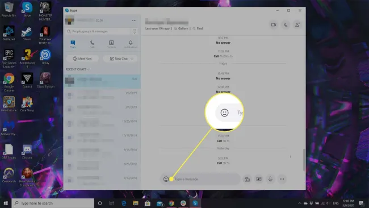Viewport: 369px width, 208px height.
Task: Switch to the Chats tab
Action: (73, 44)
